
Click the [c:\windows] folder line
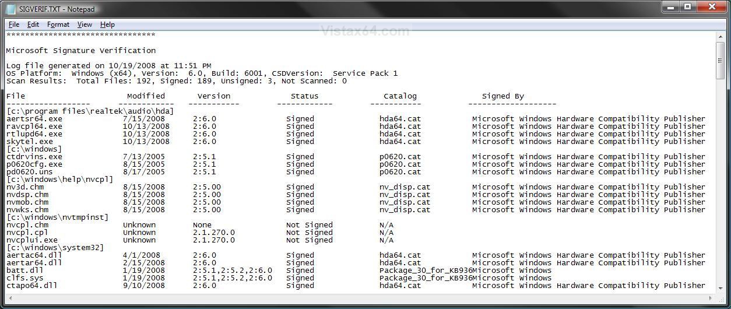tap(34, 149)
